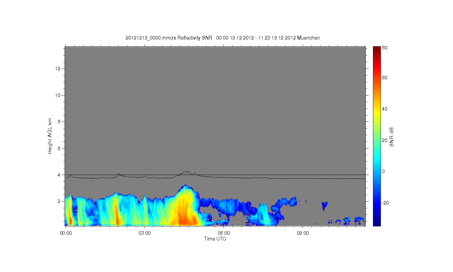Click the colorbar label 80

coord(385,48)
